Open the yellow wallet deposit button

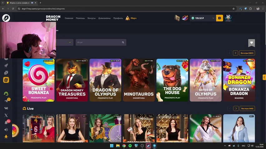pos(220,18)
